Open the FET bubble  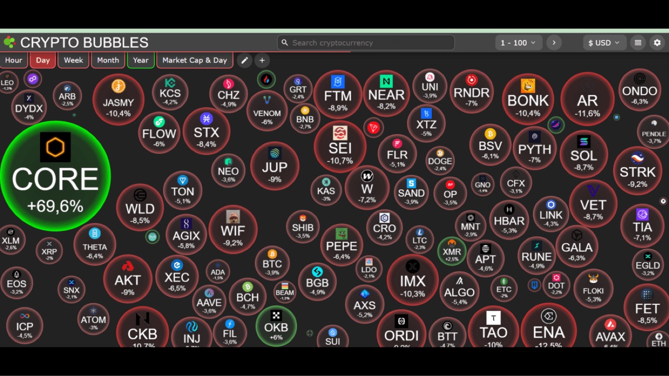647,307
